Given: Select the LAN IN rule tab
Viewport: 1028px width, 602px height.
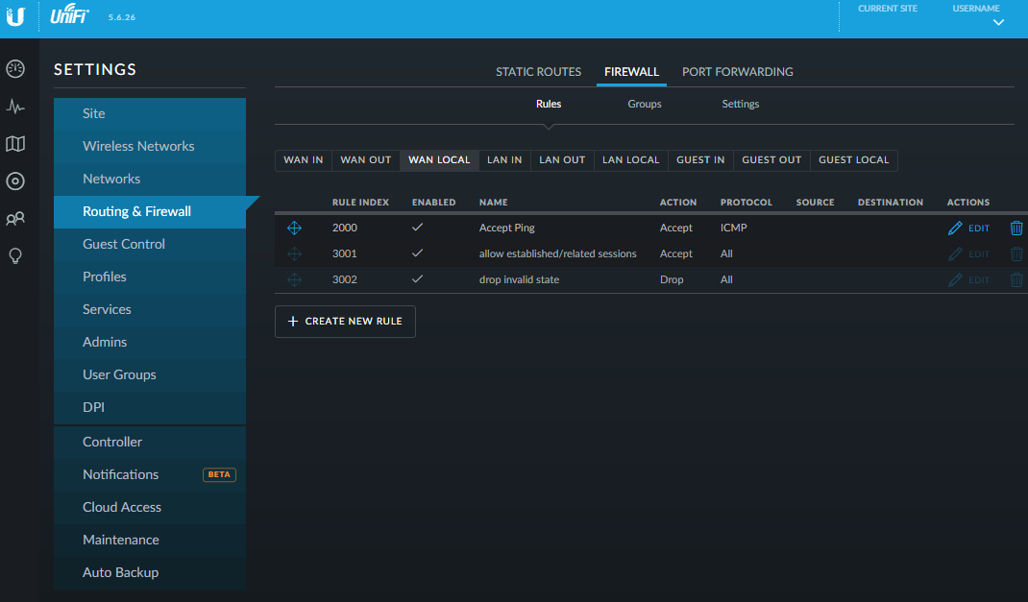Looking at the screenshot, I should click(x=504, y=160).
